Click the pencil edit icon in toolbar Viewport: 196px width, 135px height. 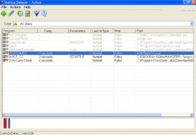pyautogui.click(x=11, y=13)
